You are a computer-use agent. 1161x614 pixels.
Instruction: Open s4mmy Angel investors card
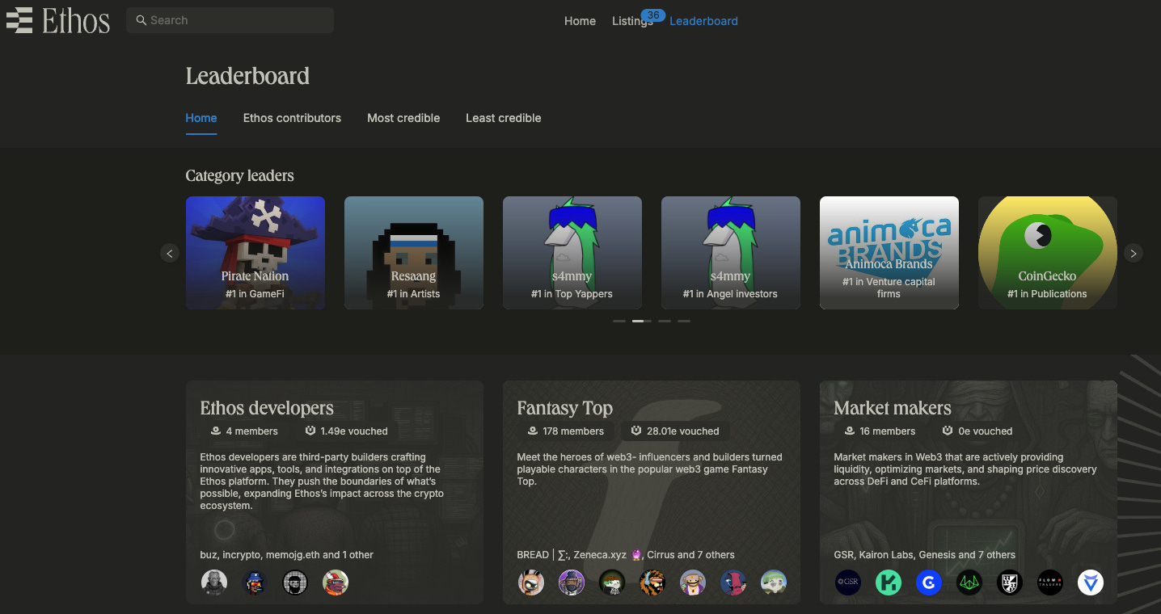coord(731,253)
